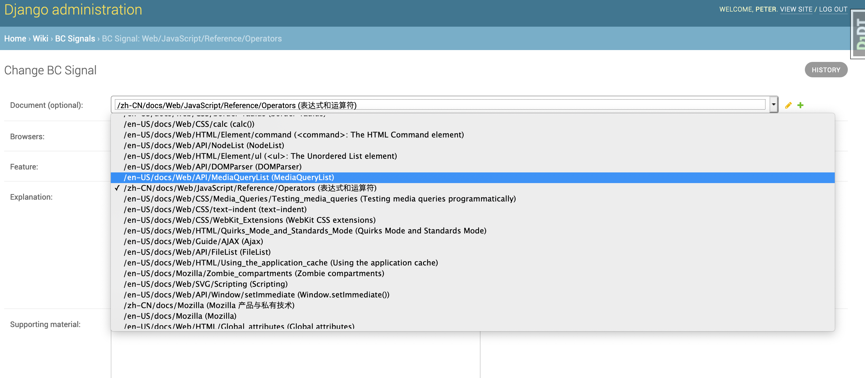Pick WebKit CSS extensions option
This screenshot has width=865, height=378.
click(472, 220)
